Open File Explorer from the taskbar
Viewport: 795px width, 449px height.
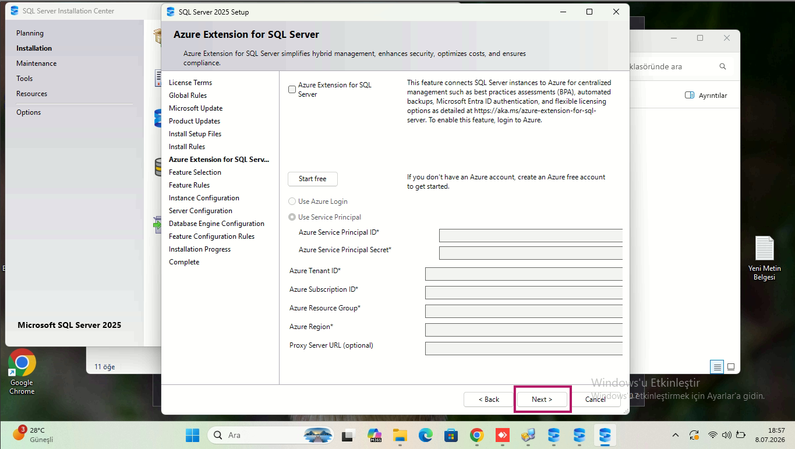pyautogui.click(x=400, y=435)
